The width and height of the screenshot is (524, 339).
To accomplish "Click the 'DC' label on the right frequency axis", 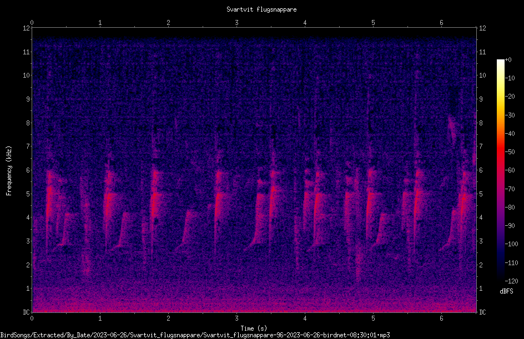I will 482,312.
